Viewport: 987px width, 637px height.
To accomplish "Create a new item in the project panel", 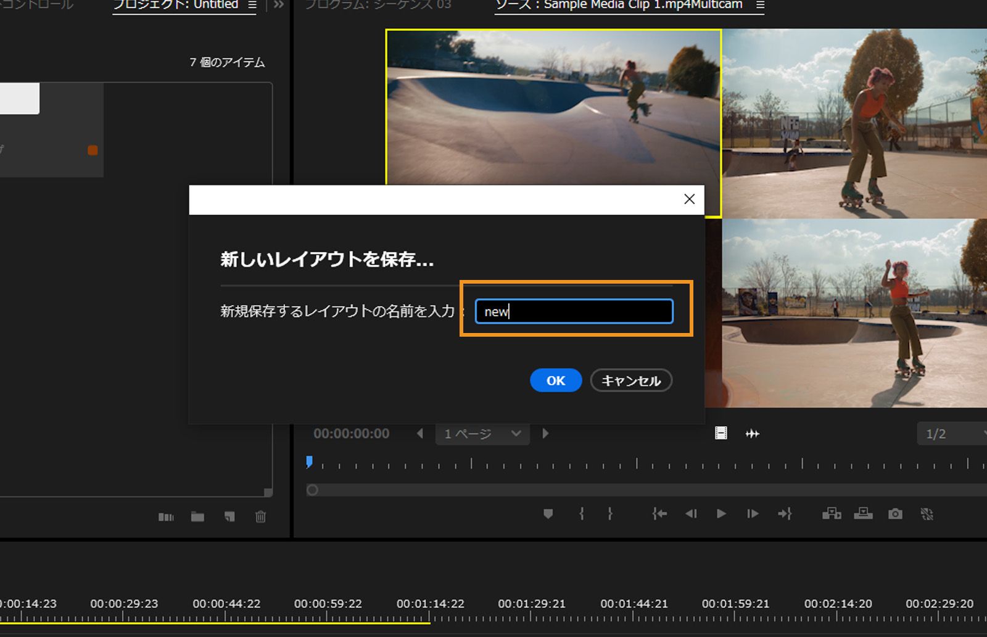I will point(229,517).
